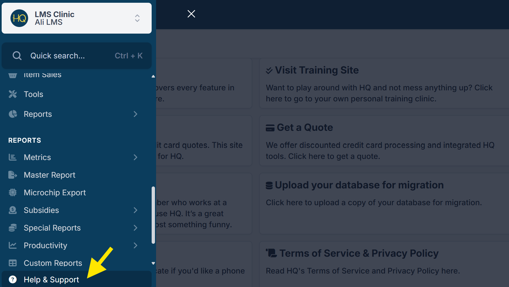Click the Subsidies money icon

coord(13,210)
